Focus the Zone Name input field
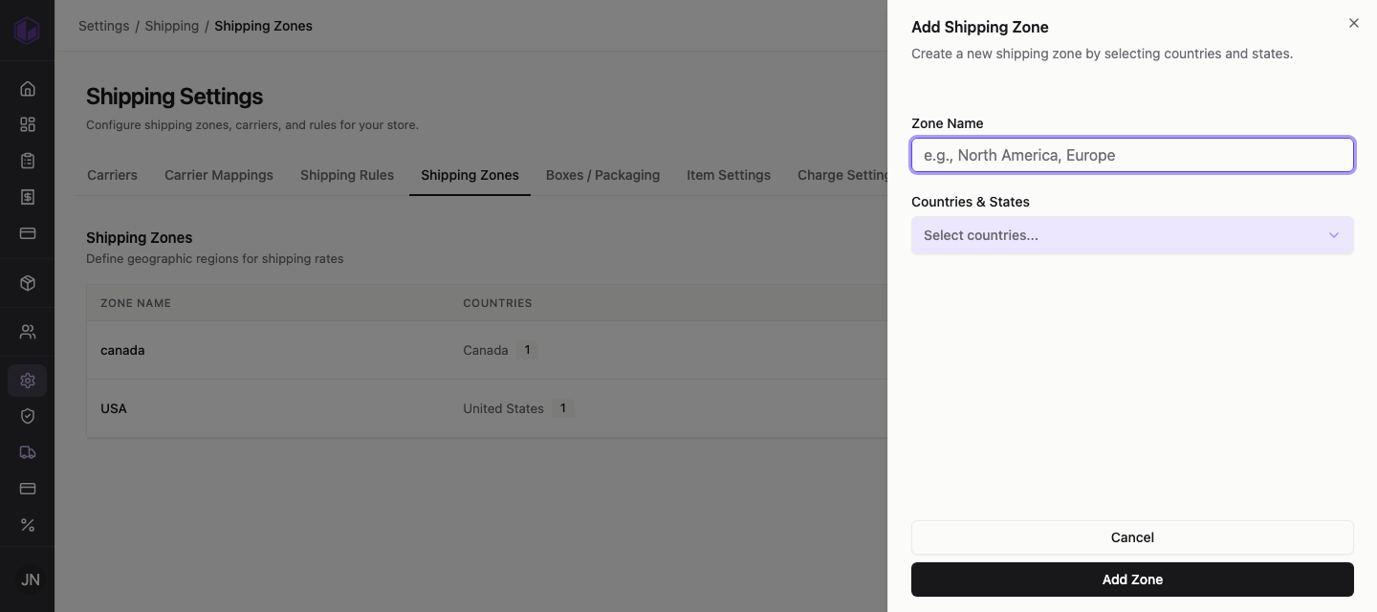 (x=1132, y=155)
